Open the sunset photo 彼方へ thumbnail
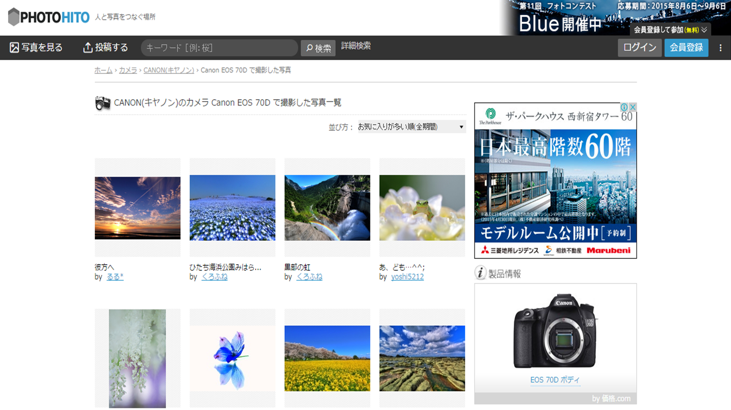The image size is (731, 410). pos(137,207)
